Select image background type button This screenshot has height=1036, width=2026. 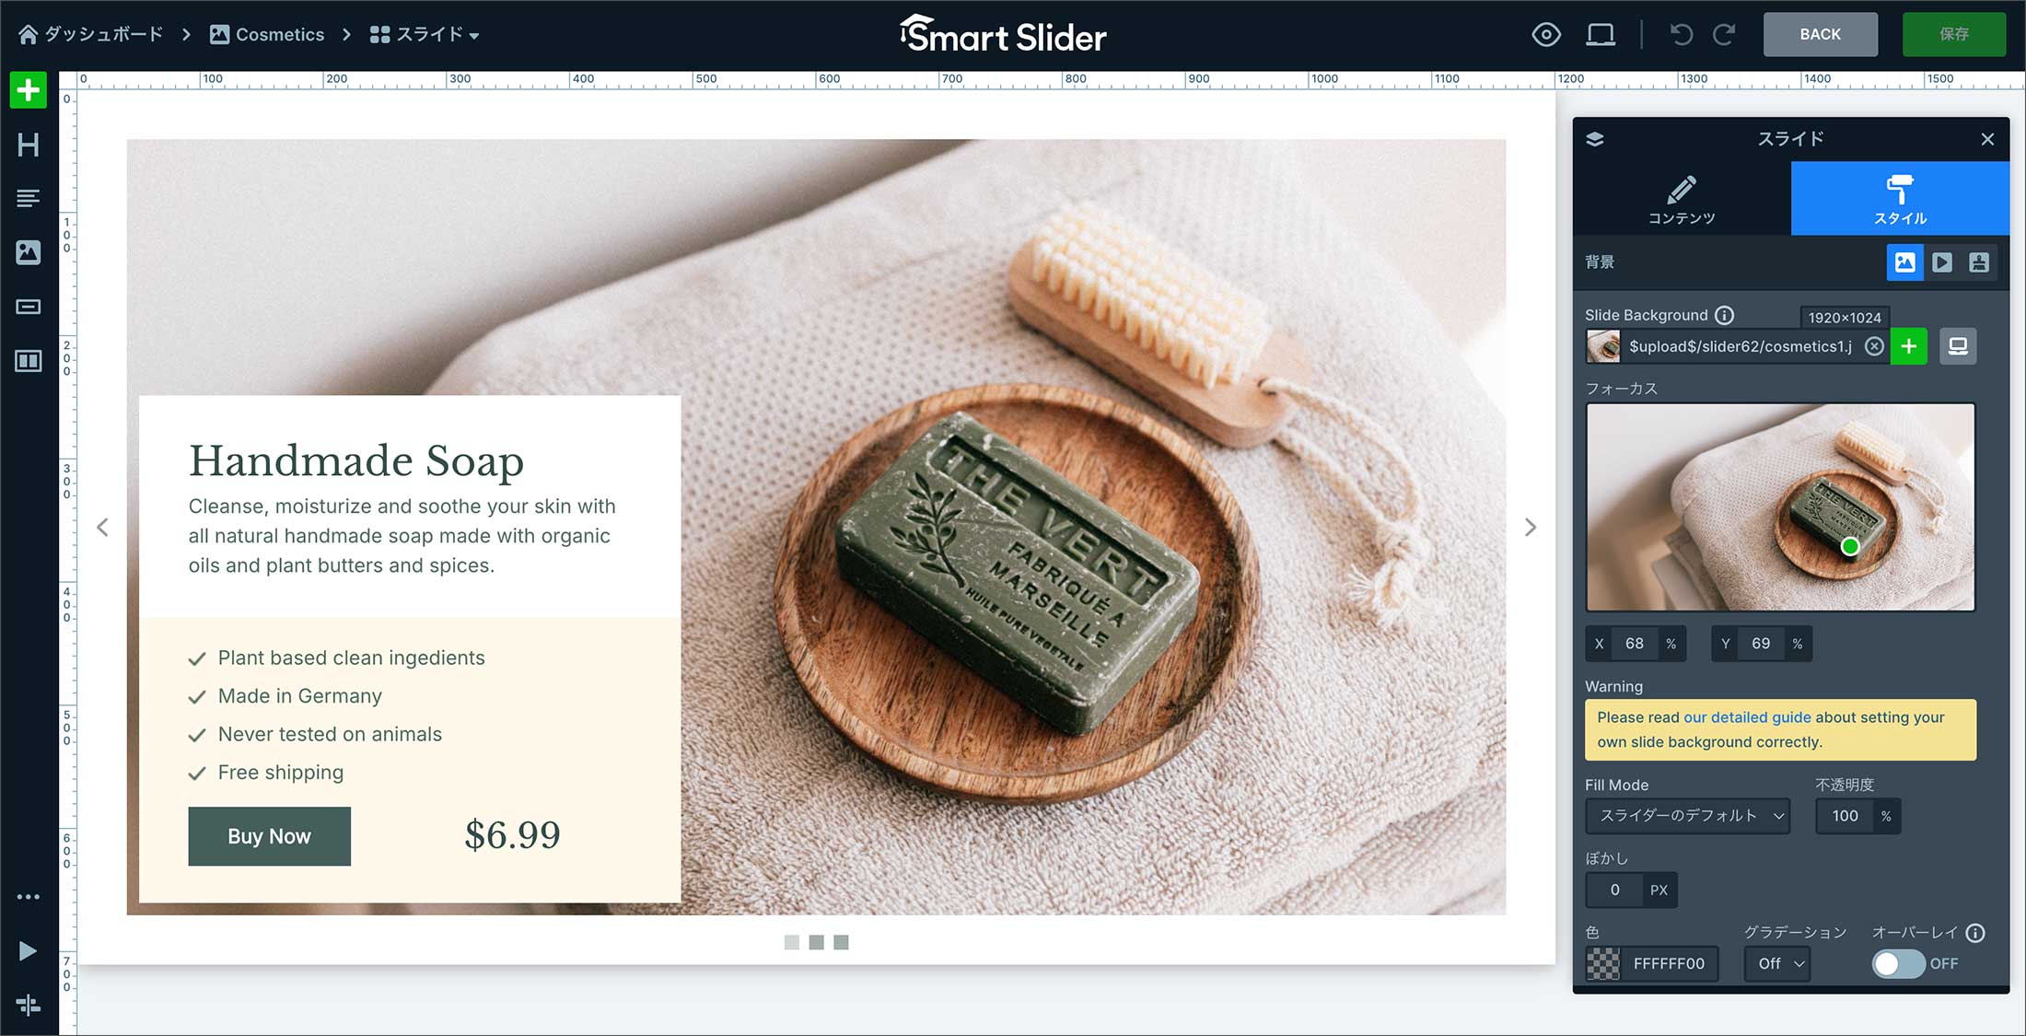click(1905, 262)
